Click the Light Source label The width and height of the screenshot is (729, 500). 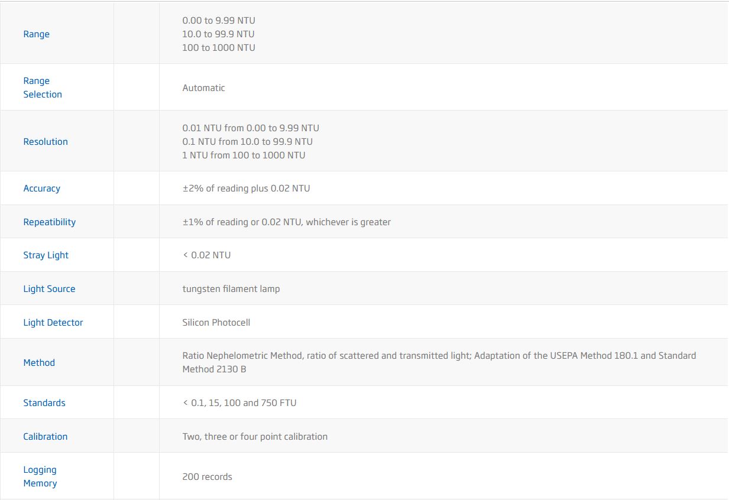pyautogui.click(x=49, y=289)
